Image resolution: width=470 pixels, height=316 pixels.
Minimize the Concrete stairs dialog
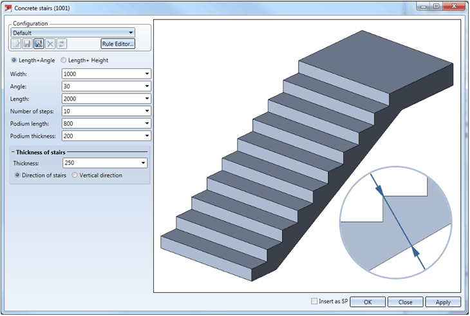coord(423,6)
